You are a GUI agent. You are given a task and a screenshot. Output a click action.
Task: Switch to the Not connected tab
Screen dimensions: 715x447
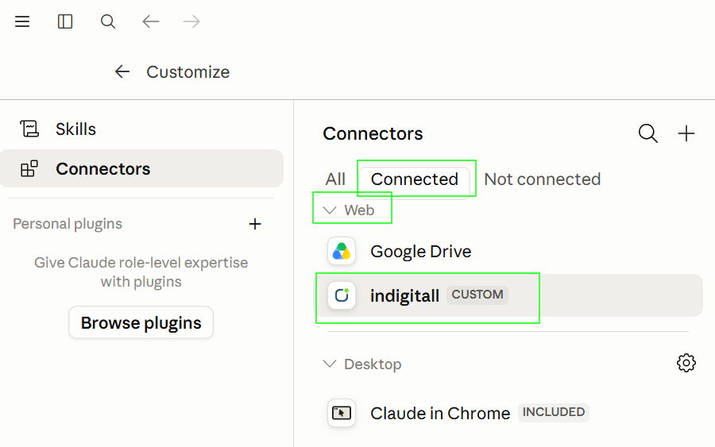542,179
